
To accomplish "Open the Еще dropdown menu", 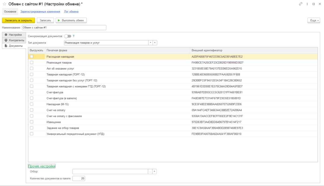I will pos(314,20).
